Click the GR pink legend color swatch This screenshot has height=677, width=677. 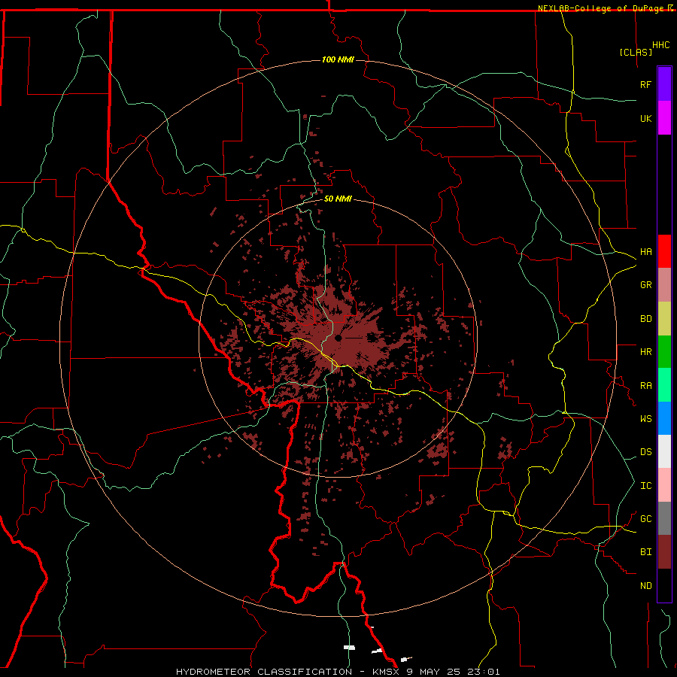coord(664,285)
